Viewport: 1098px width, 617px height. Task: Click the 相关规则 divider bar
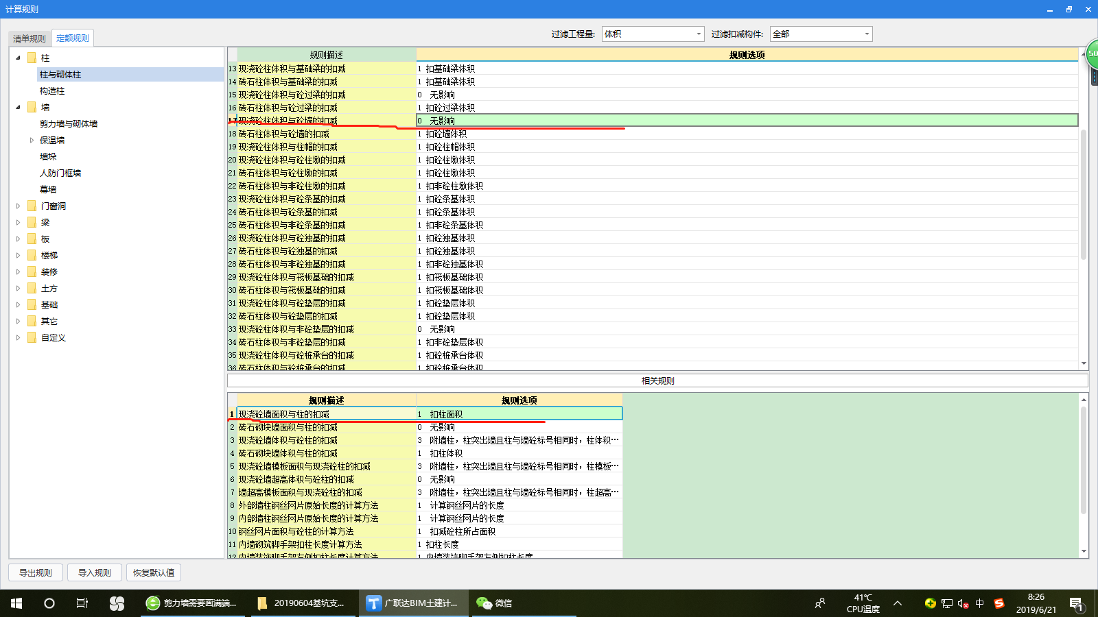[x=657, y=380]
